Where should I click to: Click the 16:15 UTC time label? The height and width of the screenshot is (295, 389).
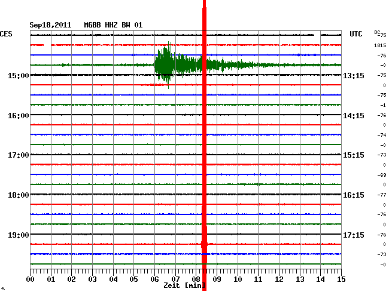pyautogui.click(x=354, y=195)
